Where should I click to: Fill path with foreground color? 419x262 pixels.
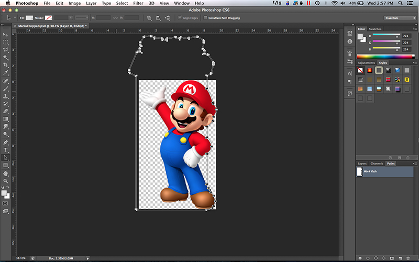coord(360,258)
